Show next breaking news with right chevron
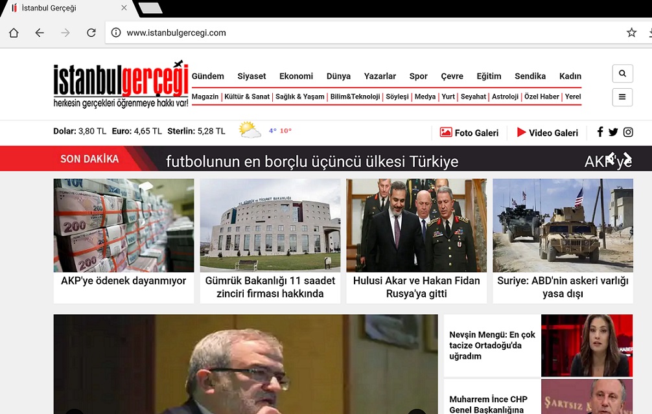 tap(627, 157)
